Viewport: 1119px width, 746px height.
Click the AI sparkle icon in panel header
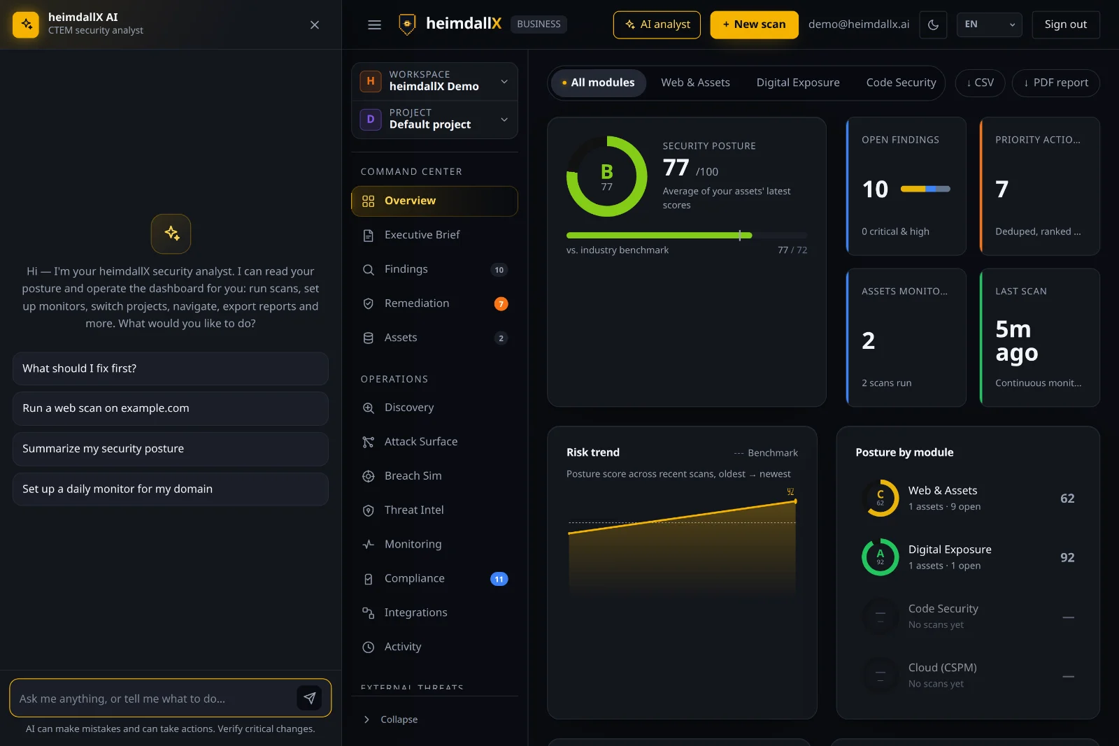pos(26,24)
